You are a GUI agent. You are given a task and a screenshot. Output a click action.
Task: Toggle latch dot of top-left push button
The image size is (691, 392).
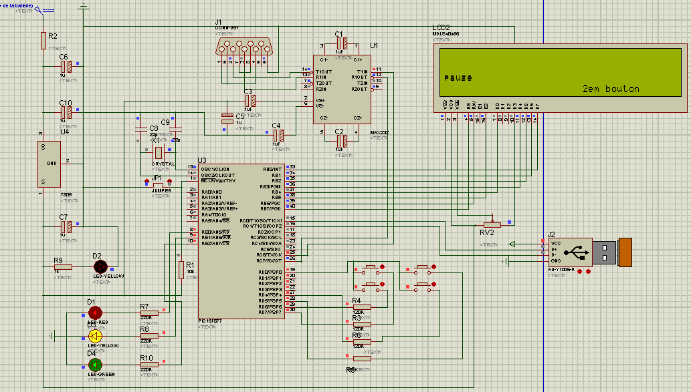click(x=382, y=266)
